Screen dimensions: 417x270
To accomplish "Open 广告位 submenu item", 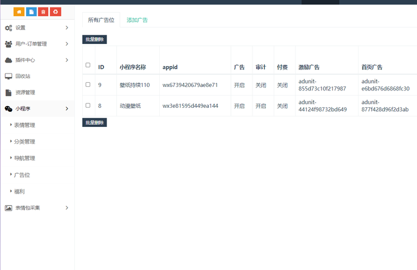I will (x=22, y=175).
